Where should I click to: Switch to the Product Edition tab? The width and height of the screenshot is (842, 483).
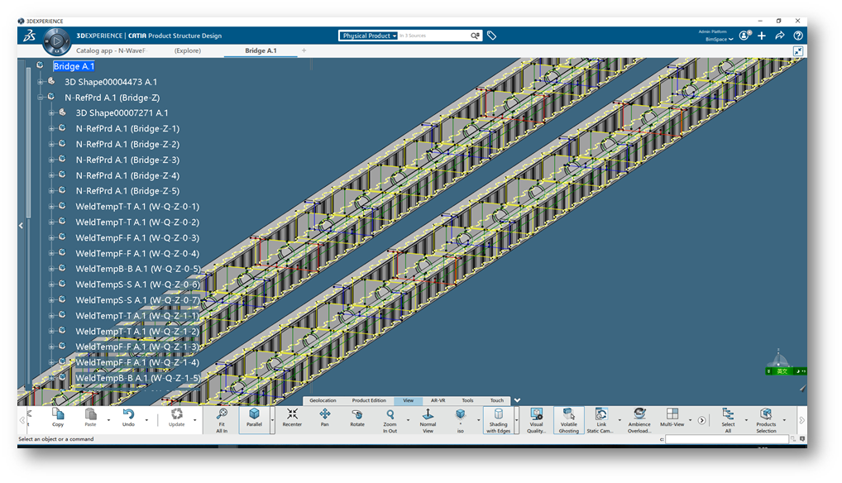tap(369, 400)
